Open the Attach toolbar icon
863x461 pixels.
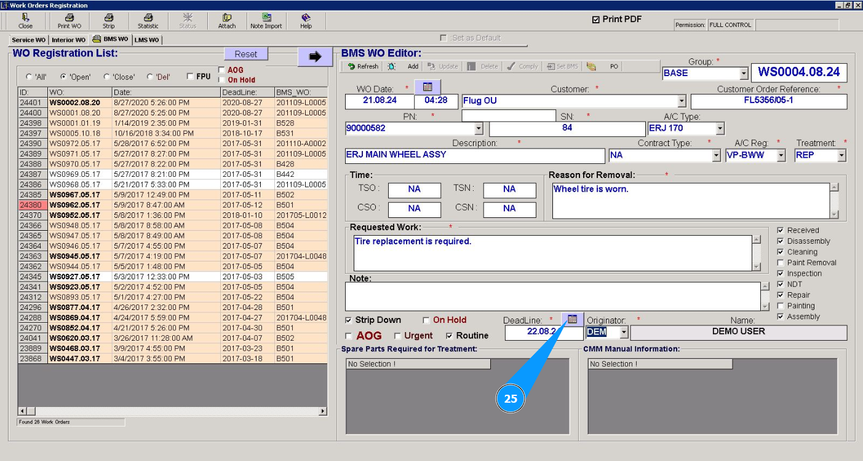[226, 21]
